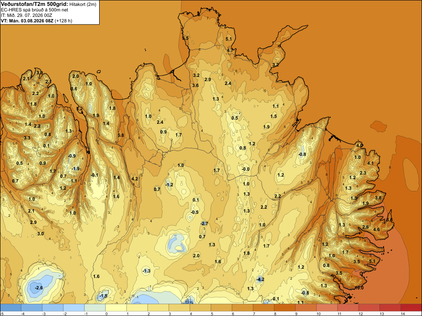Click the -2.6 value on the blue glacier
The height and width of the screenshot is (316, 422).
click(39, 288)
